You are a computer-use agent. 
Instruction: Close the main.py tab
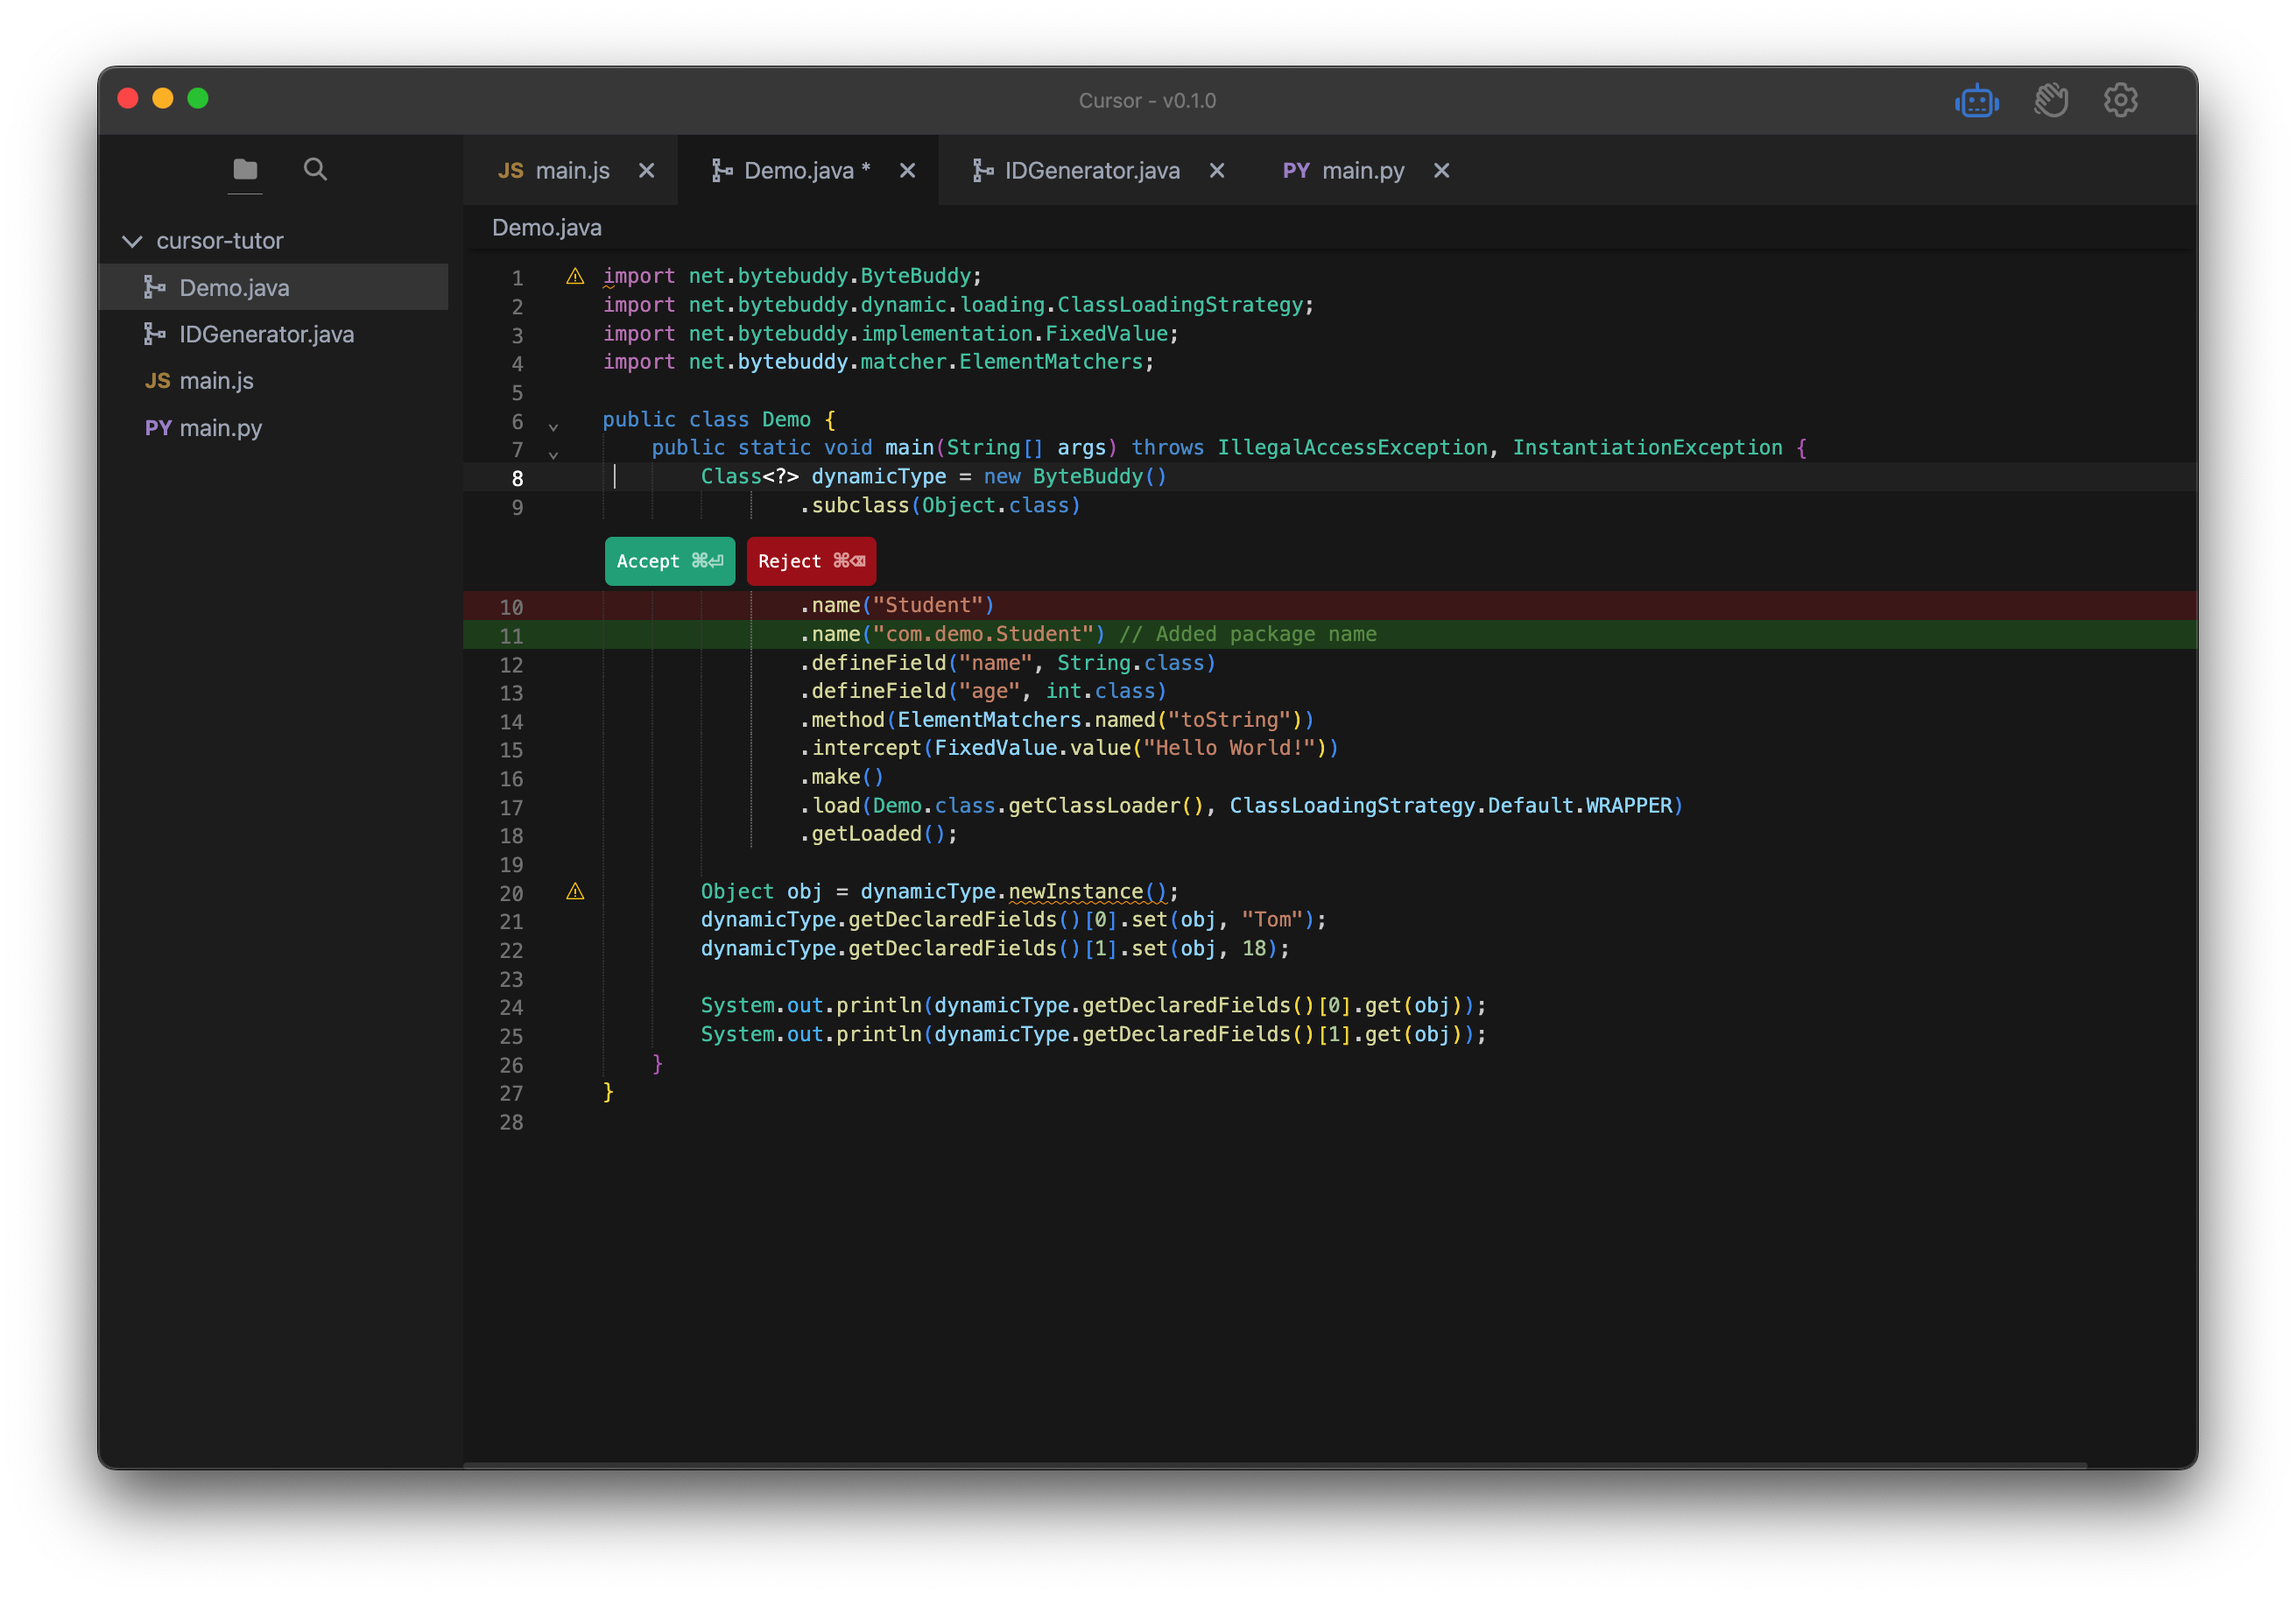coord(1441,171)
